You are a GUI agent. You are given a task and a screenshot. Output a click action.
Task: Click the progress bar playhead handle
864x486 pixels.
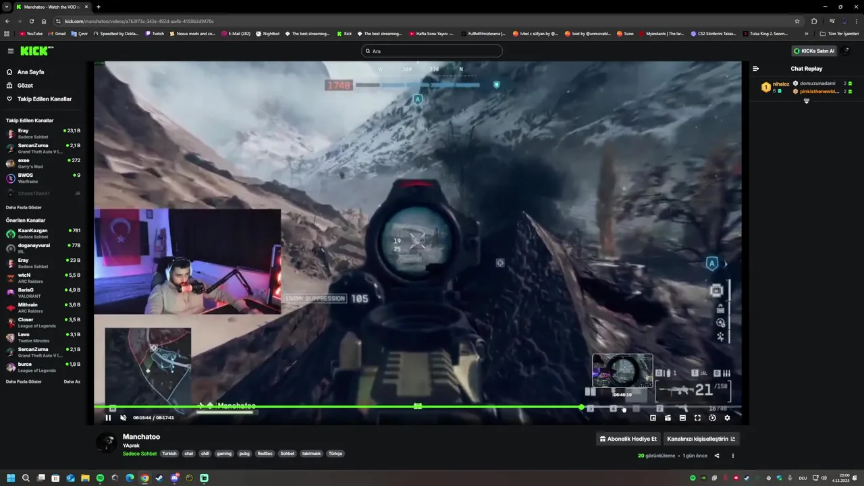581,407
